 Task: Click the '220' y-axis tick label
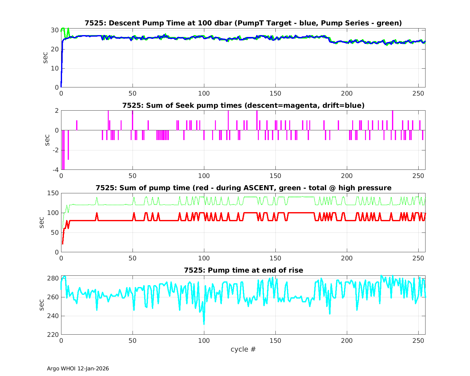click(53, 335)
